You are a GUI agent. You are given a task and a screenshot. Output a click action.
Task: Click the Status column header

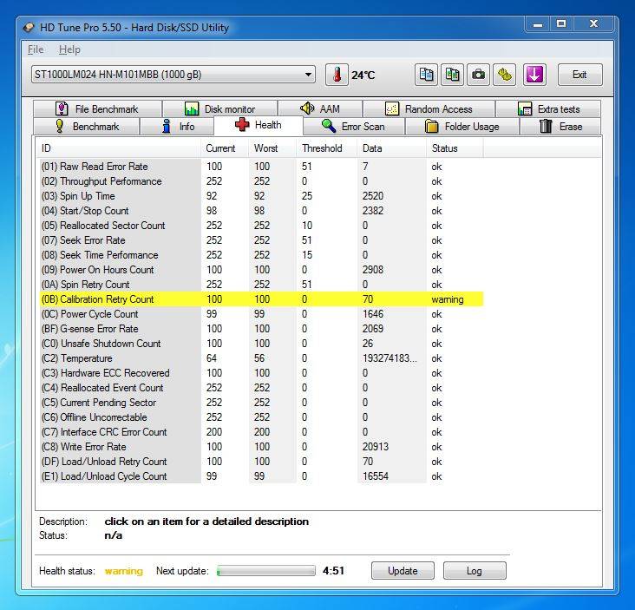pyautogui.click(x=455, y=148)
